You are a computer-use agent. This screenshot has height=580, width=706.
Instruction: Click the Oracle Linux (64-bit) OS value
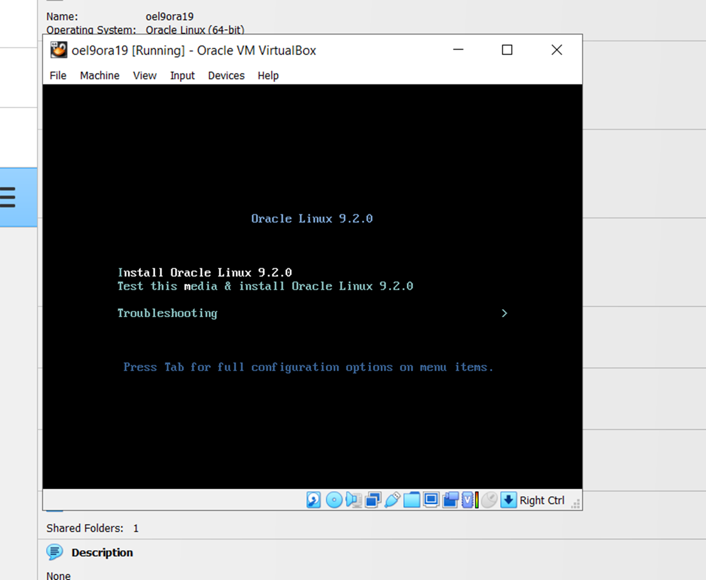click(195, 30)
